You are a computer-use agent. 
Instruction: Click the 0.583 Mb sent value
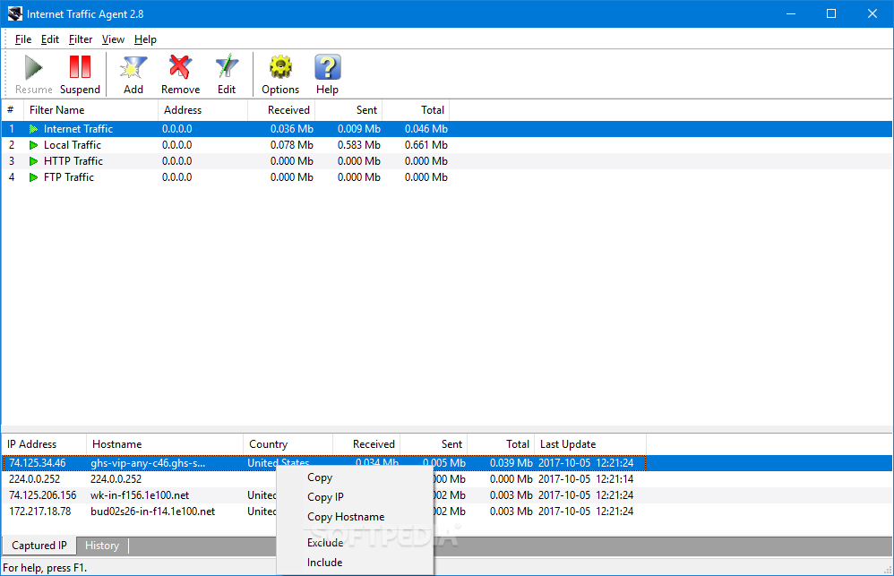click(x=358, y=145)
